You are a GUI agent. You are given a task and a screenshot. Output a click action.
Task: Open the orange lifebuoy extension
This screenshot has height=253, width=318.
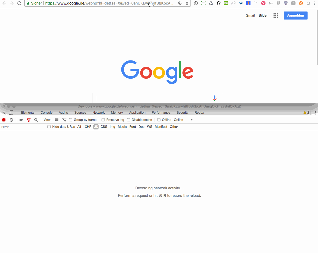(x=301, y=3)
